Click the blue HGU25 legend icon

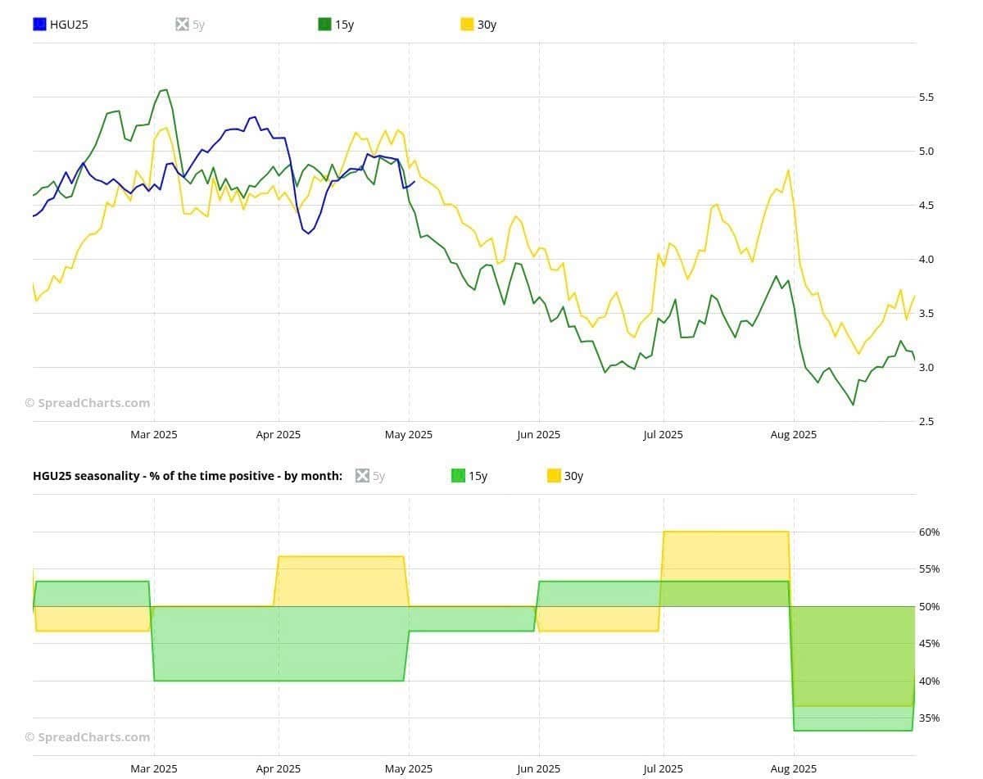click(x=39, y=25)
